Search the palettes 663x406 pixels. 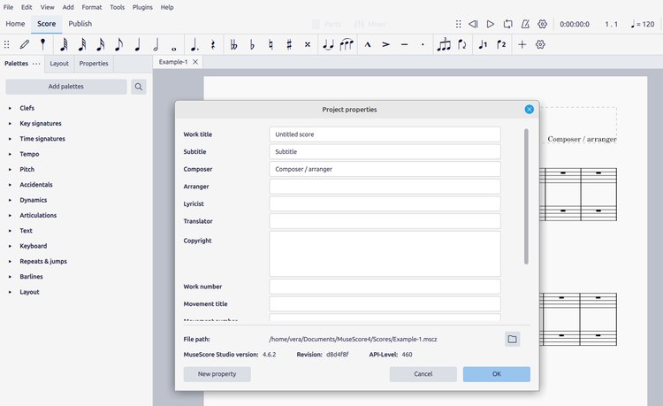138,87
